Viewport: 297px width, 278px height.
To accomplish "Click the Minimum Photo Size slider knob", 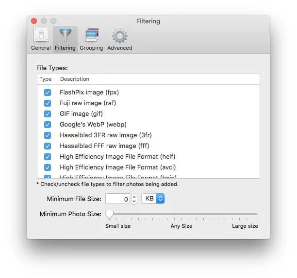I will coord(109,215).
